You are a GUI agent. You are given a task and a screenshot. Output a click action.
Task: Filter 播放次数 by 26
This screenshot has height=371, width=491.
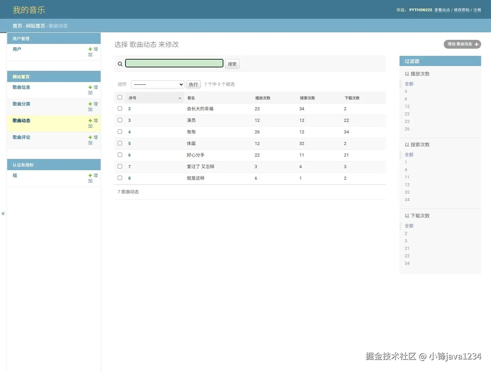tap(407, 129)
